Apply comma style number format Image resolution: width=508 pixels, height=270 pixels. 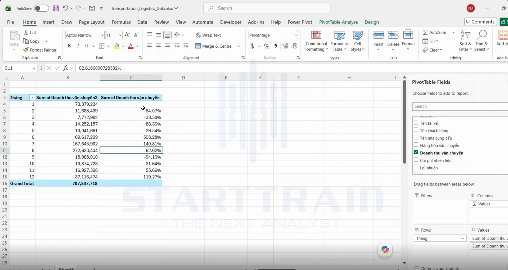tap(276, 46)
